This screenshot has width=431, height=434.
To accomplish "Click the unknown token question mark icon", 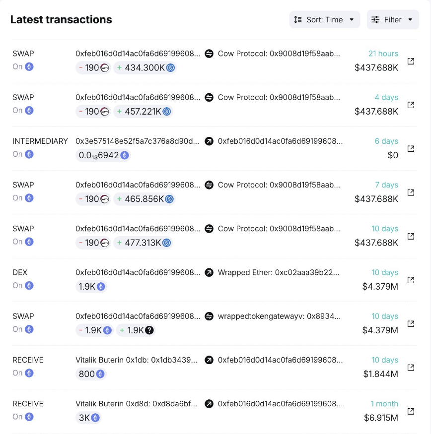I will [149, 330].
